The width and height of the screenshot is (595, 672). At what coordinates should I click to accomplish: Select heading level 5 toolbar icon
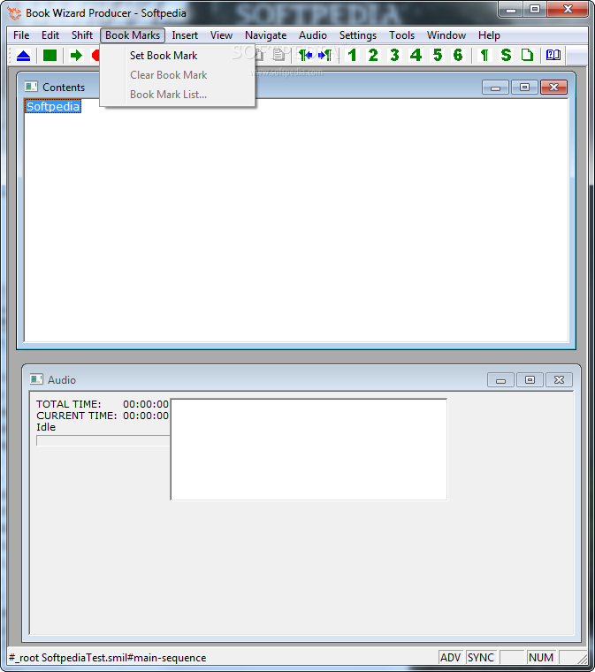pos(438,56)
